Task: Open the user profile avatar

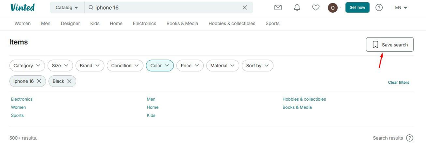Action: pos(333,8)
